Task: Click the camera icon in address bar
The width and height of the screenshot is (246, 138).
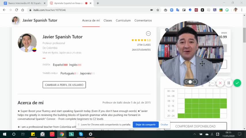Action: coord(152,10)
